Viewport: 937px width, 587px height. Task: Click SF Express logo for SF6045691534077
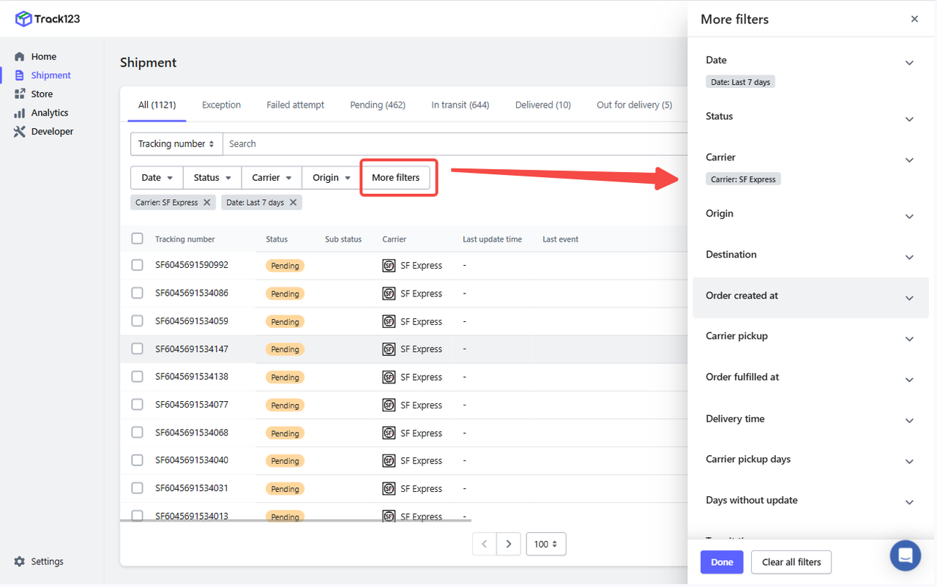[x=389, y=405]
